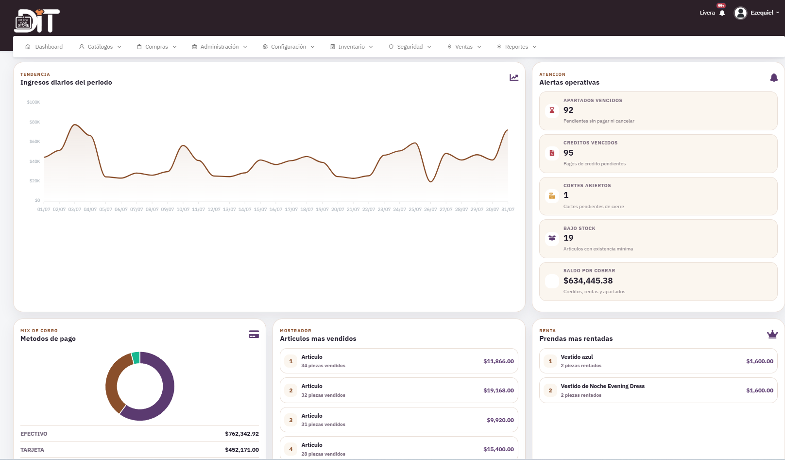Click the Ventas dollar icon
785x460 pixels.
click(449, 47)
